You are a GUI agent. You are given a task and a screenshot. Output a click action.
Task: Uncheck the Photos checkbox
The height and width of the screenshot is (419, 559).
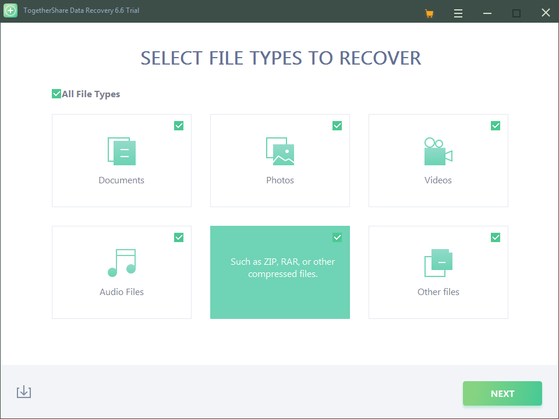coord(337,126)
